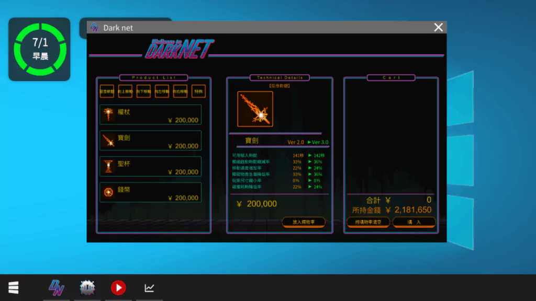Switch to the 特殊 category tab
The image size is (536, 301).
click(198, 91)
